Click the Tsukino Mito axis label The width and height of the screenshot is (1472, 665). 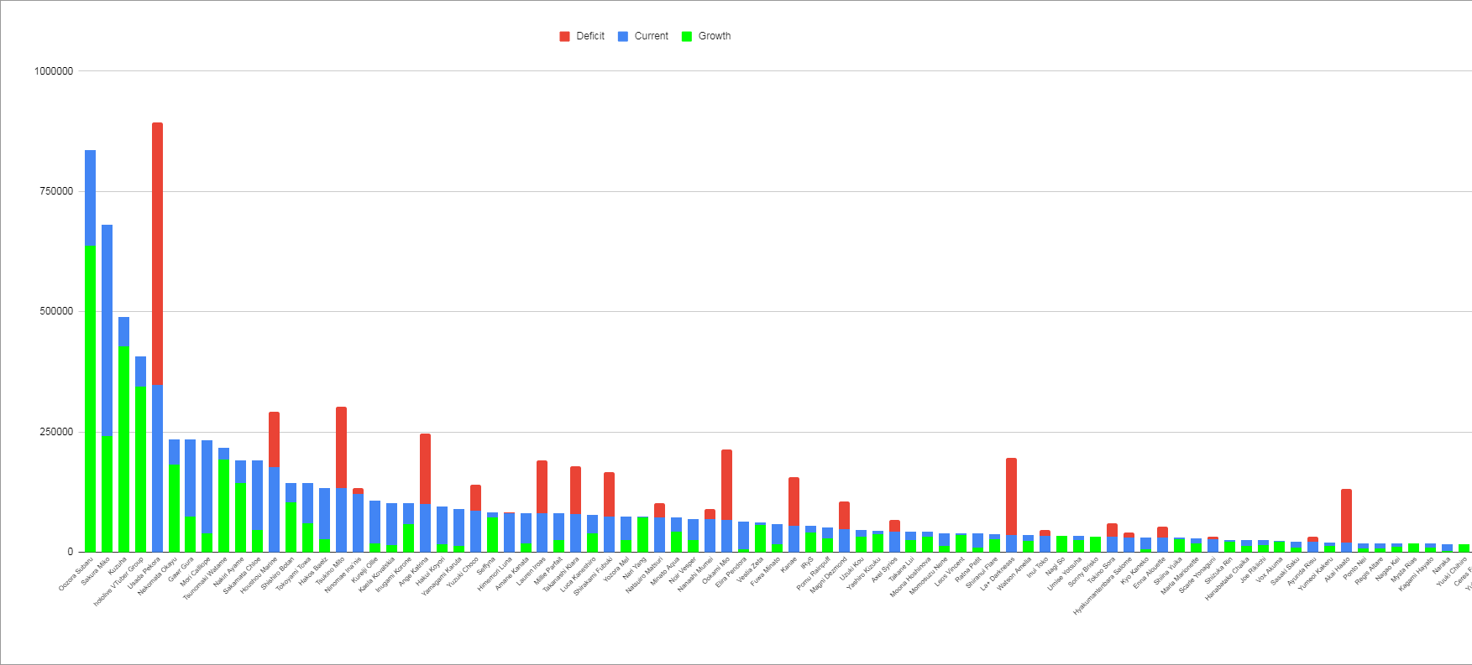[329, 571]
